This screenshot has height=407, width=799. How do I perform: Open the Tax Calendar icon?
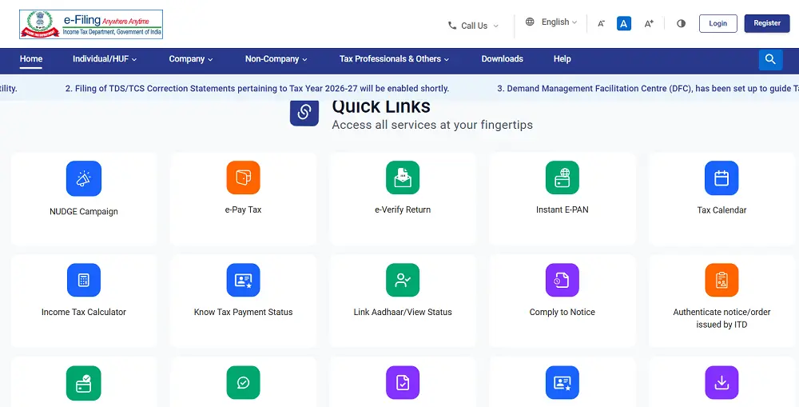[721, 178]
